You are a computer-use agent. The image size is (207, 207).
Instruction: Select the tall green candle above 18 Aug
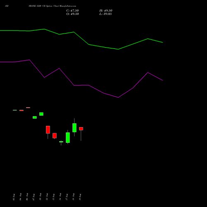(75, 128)
